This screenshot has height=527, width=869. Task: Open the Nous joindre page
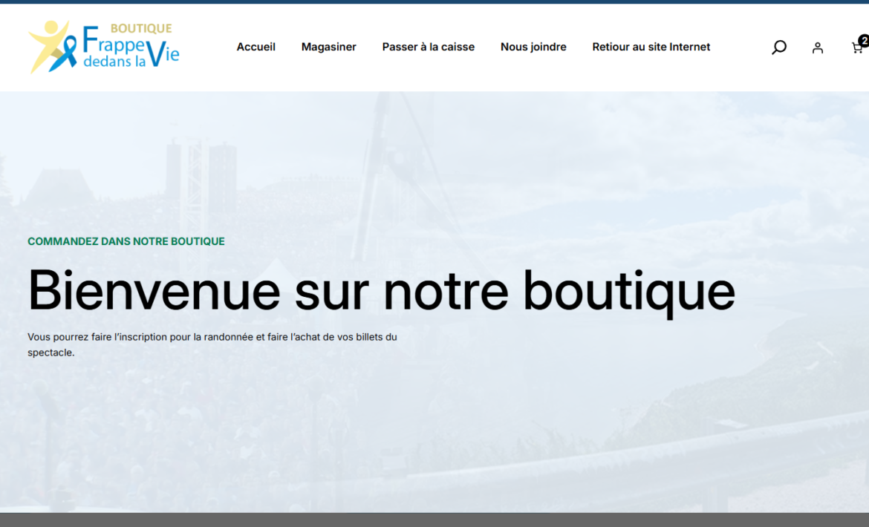pos(533,47)
